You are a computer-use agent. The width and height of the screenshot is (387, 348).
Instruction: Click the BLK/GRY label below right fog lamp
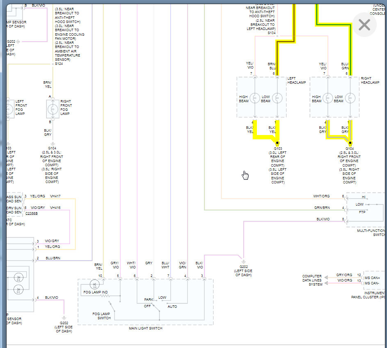pyautogui.click(x=48, y=133)
